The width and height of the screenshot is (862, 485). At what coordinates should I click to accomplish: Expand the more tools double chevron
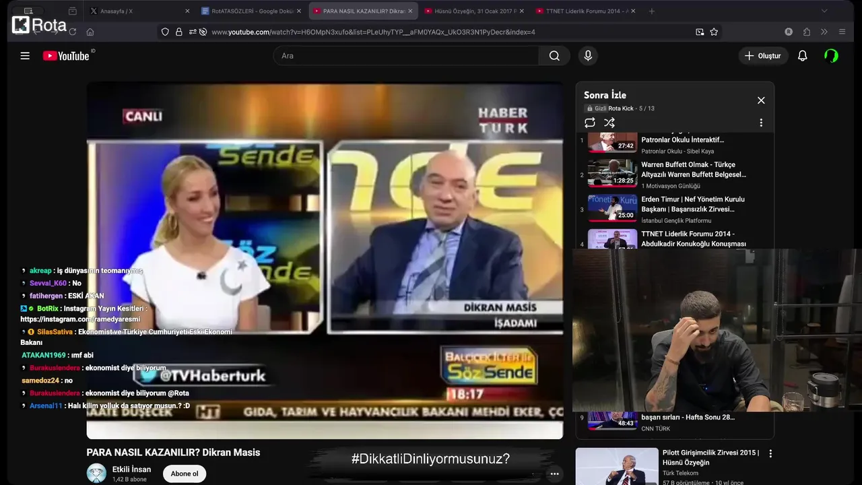(824, 32)
